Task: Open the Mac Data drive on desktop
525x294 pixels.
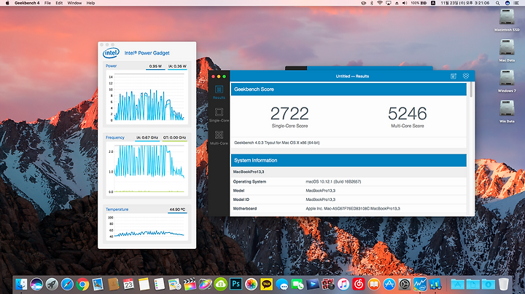Action: tap(507, 47)
